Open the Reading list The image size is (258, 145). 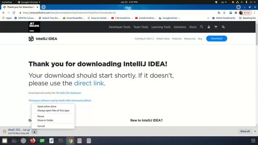tap(247, 18)
